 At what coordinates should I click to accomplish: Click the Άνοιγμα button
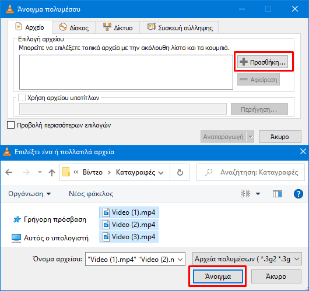pyautogui.click(x=218, y=276)
